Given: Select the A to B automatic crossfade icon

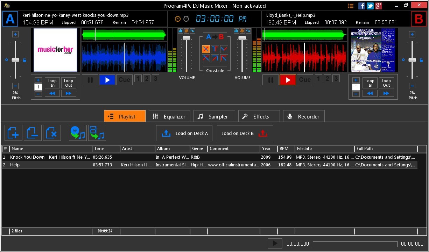Looking at the screenshot, I should (x=215, y=37).
